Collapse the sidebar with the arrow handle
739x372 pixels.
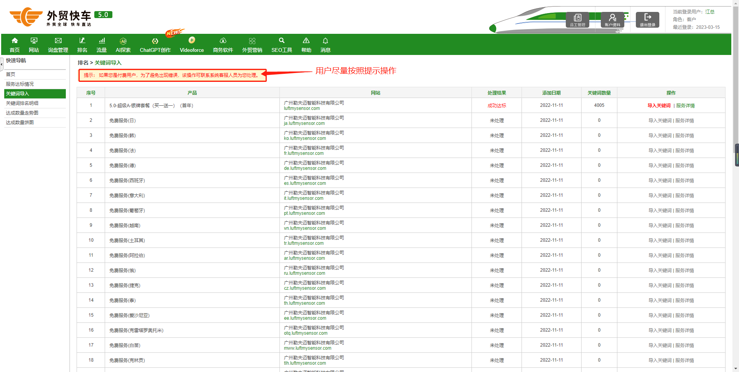pos(2,64)
